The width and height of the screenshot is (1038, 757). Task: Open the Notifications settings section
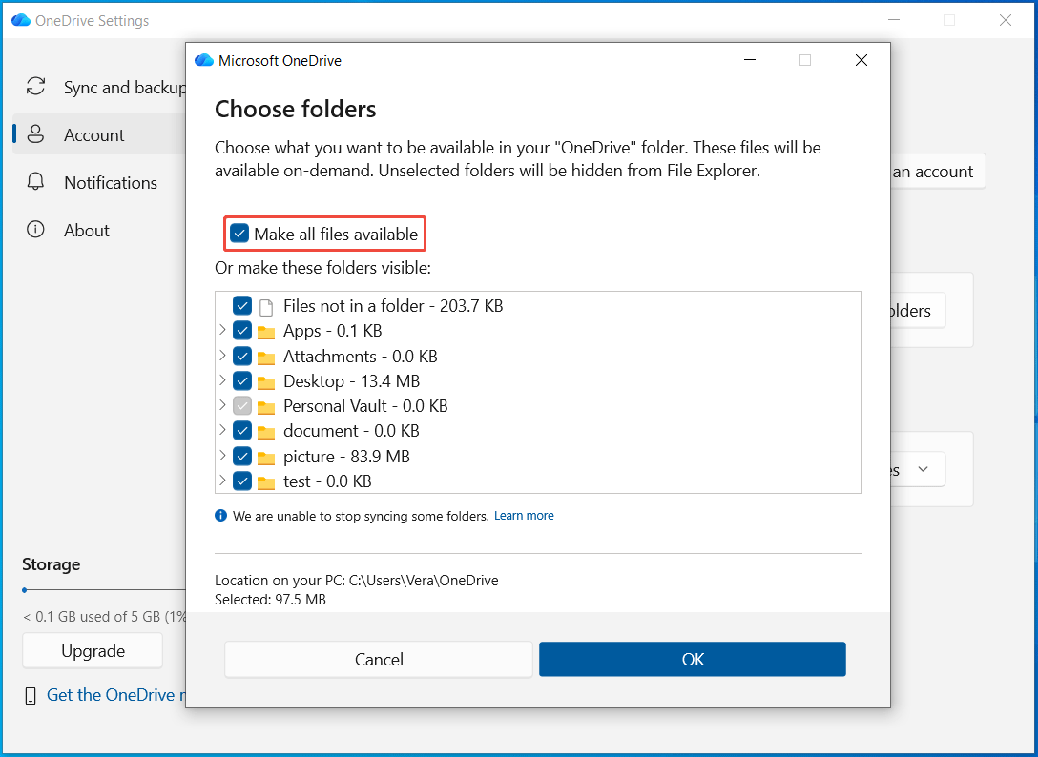pyautogui.click(x=112, y=182)
